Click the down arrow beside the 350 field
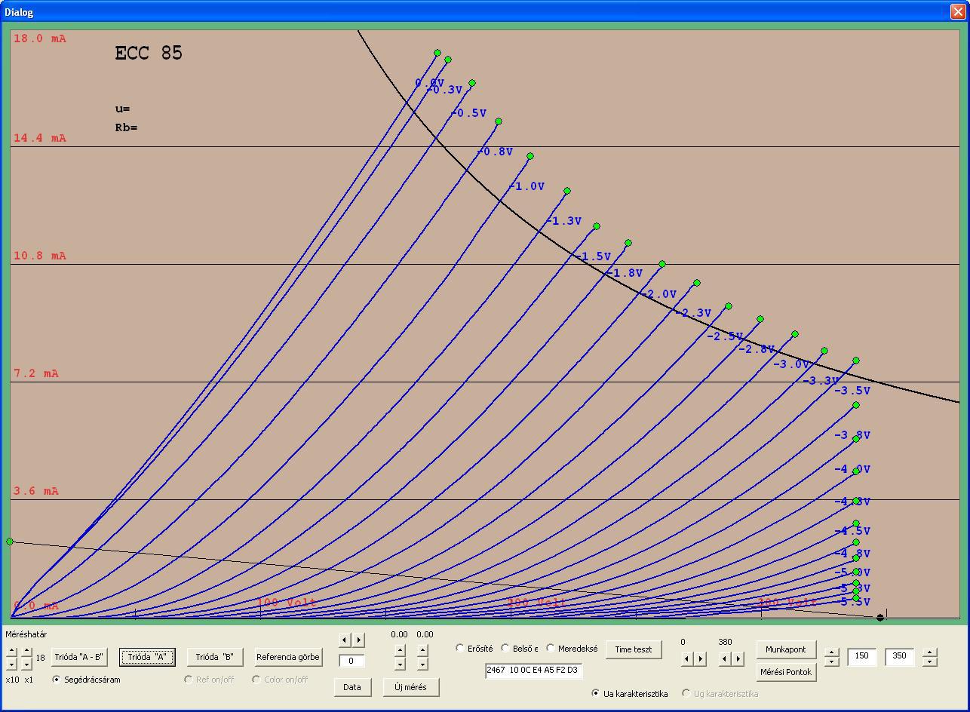Screen dimensions: 970x712 [x=930, y=661]
